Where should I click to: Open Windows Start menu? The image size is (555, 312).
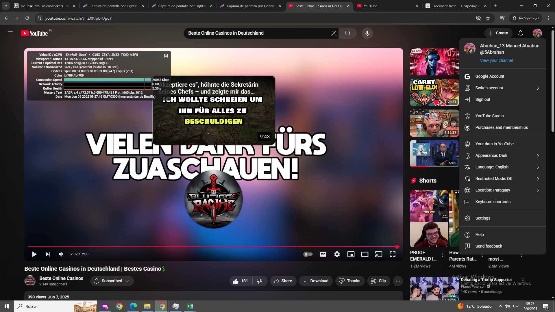[x=7, y=306]
